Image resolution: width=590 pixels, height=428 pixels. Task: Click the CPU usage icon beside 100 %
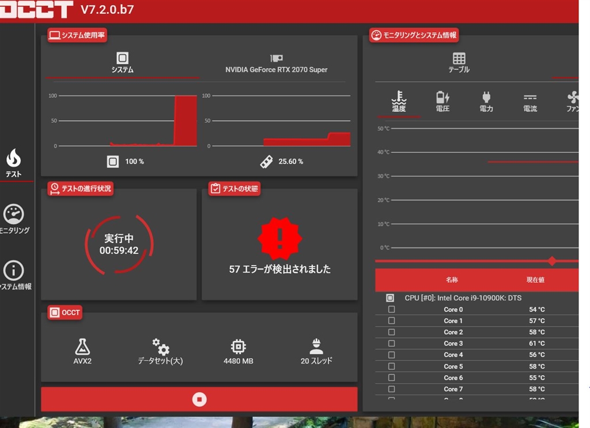112,162
